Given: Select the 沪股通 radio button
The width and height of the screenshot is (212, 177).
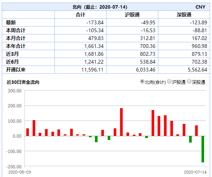Looking at the screenshot, I should click(x=169, y=82).
